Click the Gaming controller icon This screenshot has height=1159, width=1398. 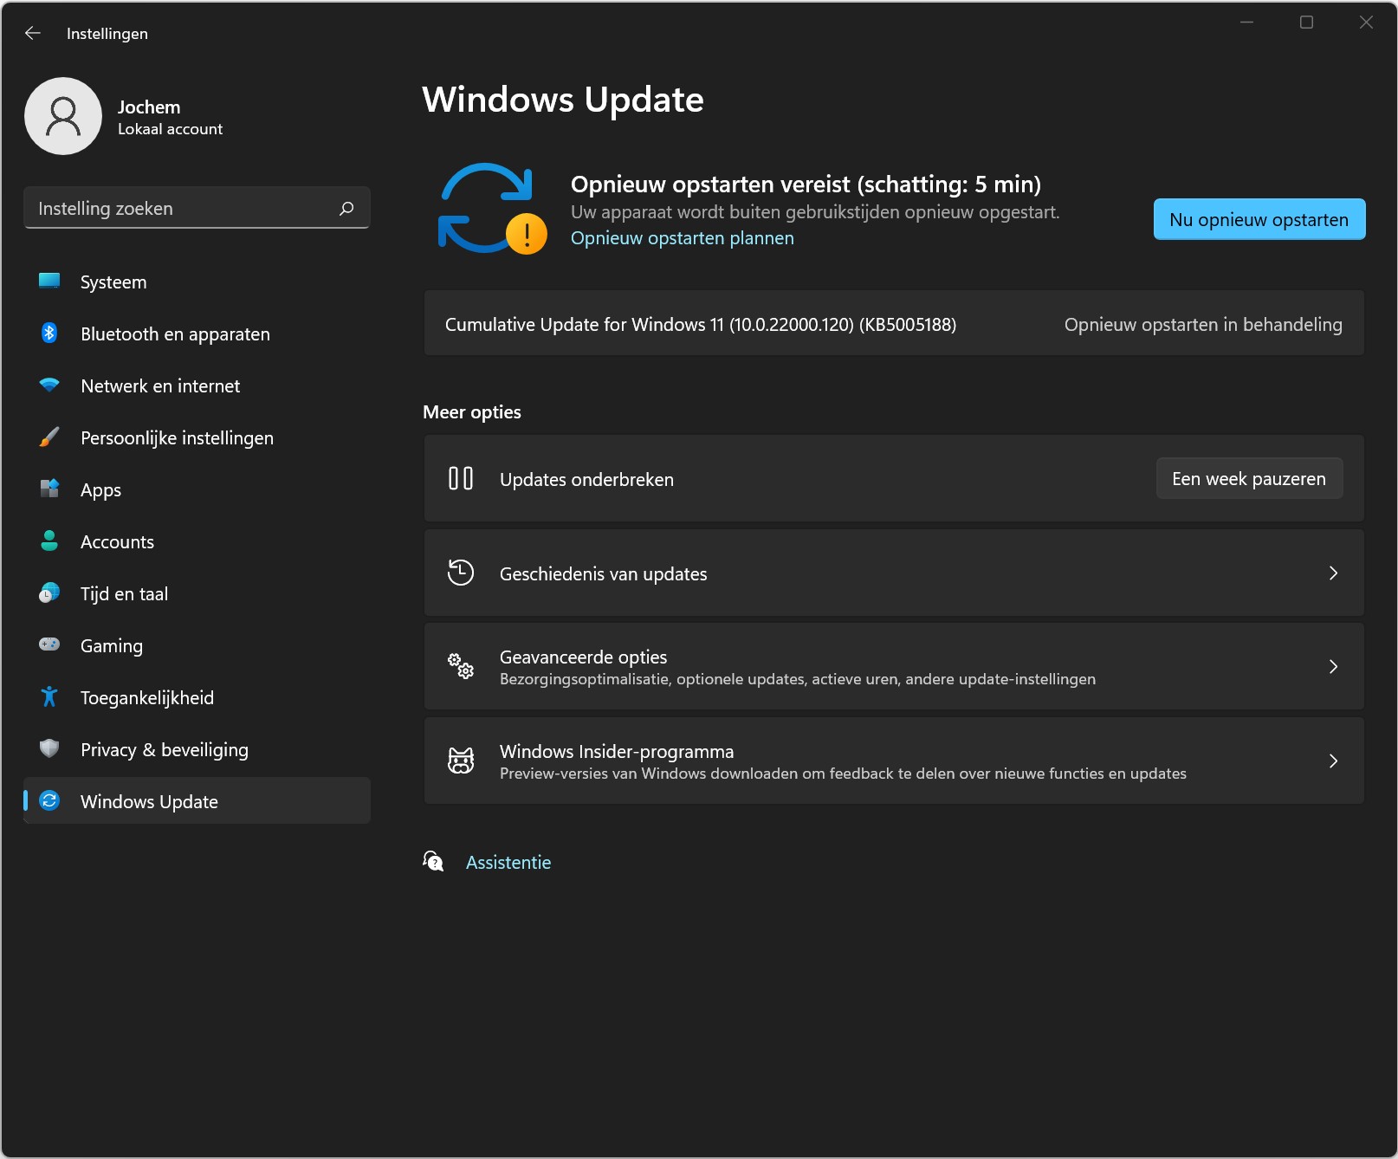(x=49, y=644)
